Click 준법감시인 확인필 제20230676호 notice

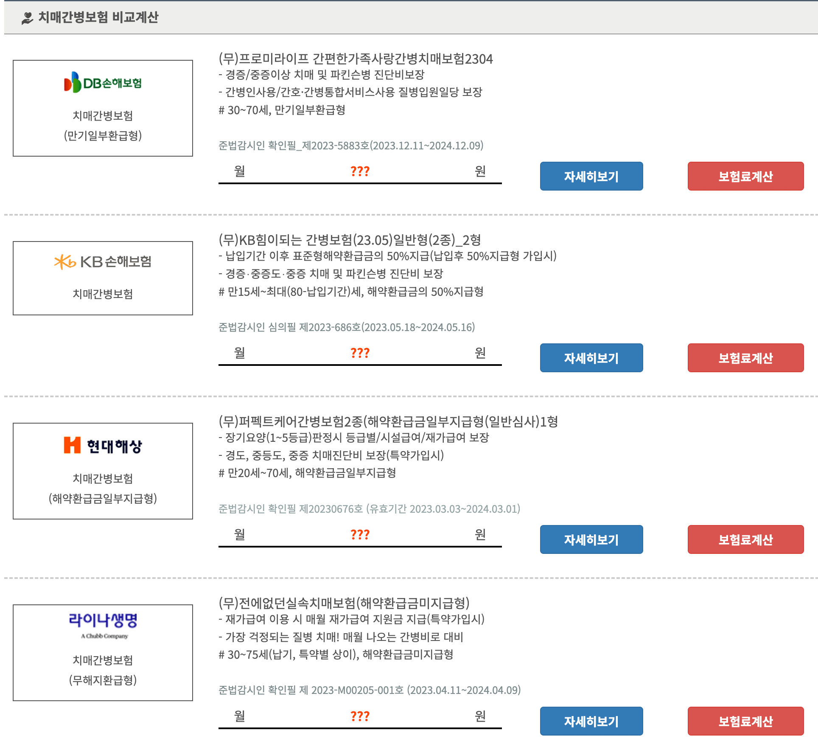(370, 509)
